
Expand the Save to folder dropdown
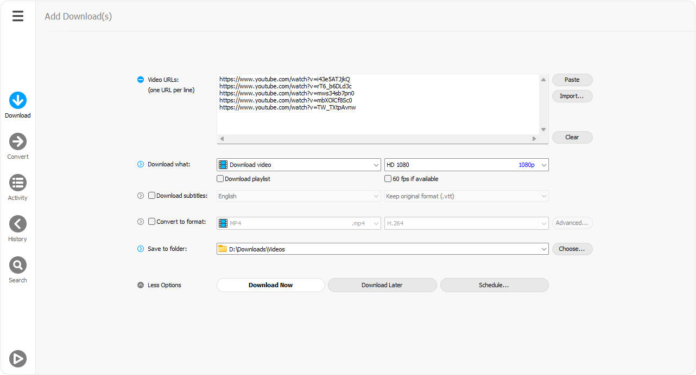pyautogui.click(x=543, y=249)
